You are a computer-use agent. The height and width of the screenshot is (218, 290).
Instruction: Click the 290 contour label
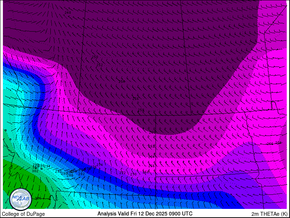pyautogui.click(x=64, y=174)
